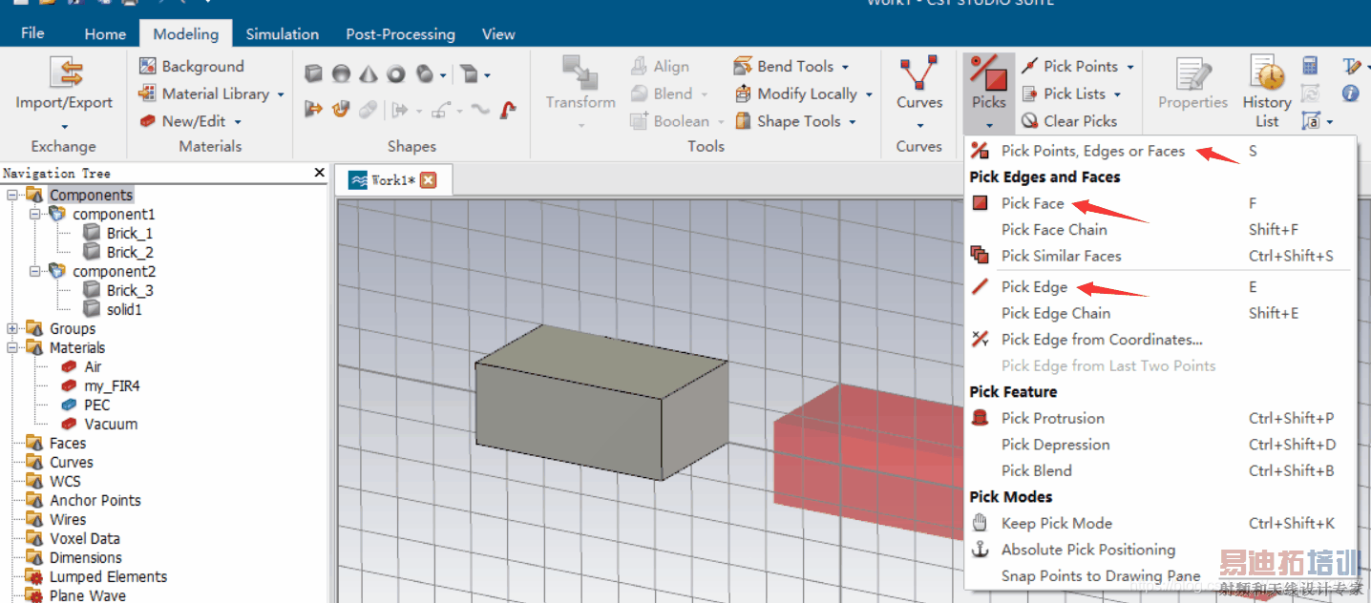Open Pick Lists dropdown
The width and height of the screenshot is (1371, 603).
[1070, 94]
